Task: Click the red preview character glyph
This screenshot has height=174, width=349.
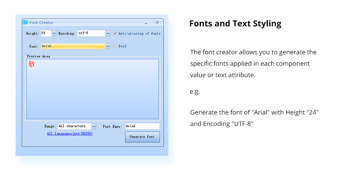Action: coord(32,64)
